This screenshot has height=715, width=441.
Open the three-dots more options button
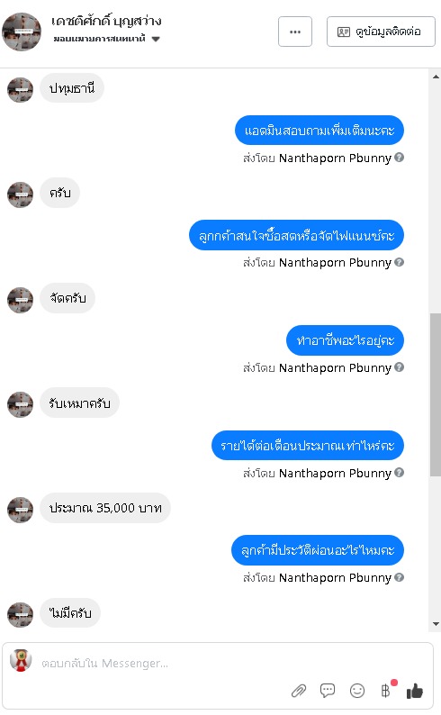click(295, 32)
